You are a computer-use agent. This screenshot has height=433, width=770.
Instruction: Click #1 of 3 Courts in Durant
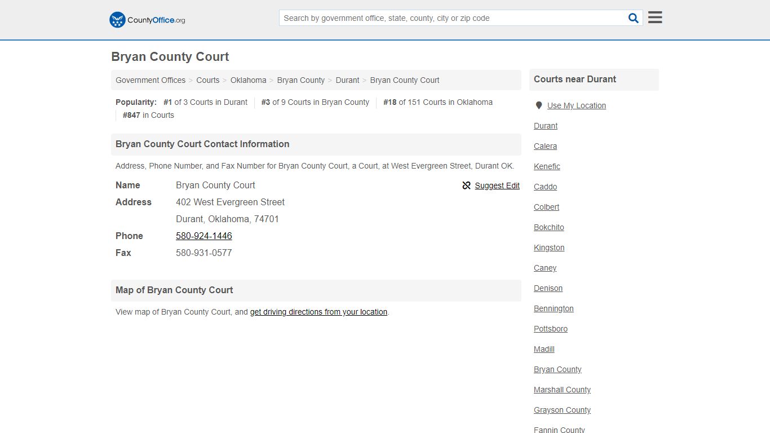point(205,102)
